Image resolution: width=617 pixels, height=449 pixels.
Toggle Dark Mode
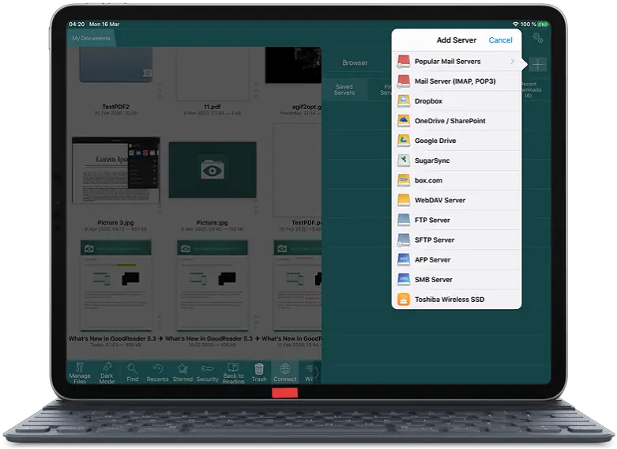click(x=107, y=372)
